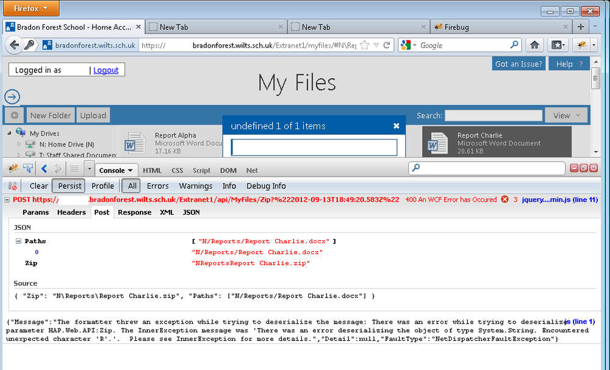Click the My Files Search input field

(493, 115)
